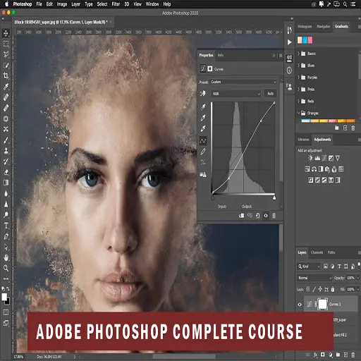361x361 pixels.
Task: Select the Zoom tool
Action: coord(6,268)
